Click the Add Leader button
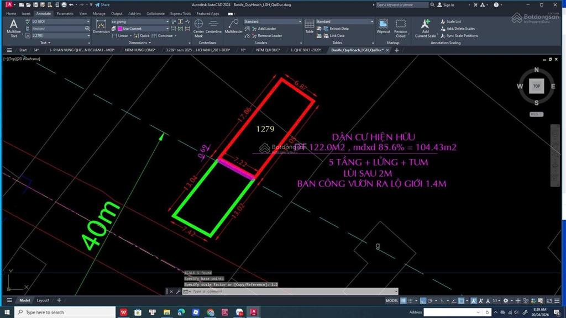Viewport: 566px width, 318px height. pos(264,29)
